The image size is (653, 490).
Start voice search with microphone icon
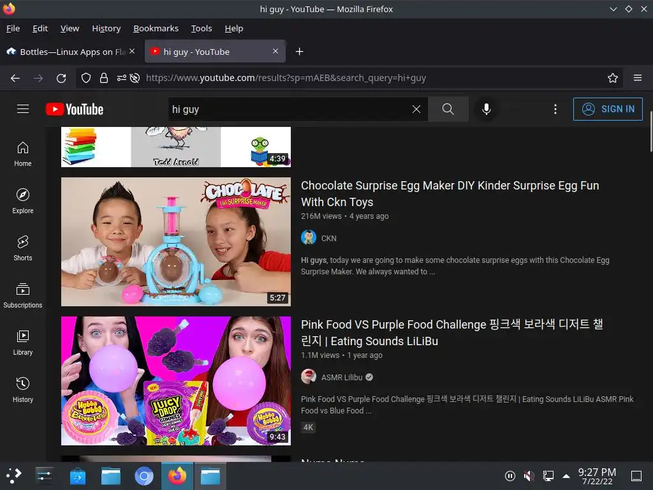pyautogui.click(x=486, y=109)
